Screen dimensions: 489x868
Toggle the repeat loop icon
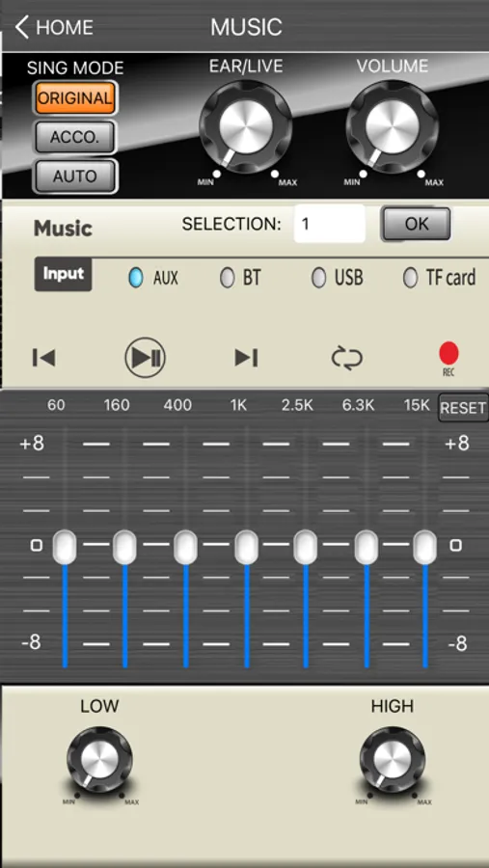347,358
